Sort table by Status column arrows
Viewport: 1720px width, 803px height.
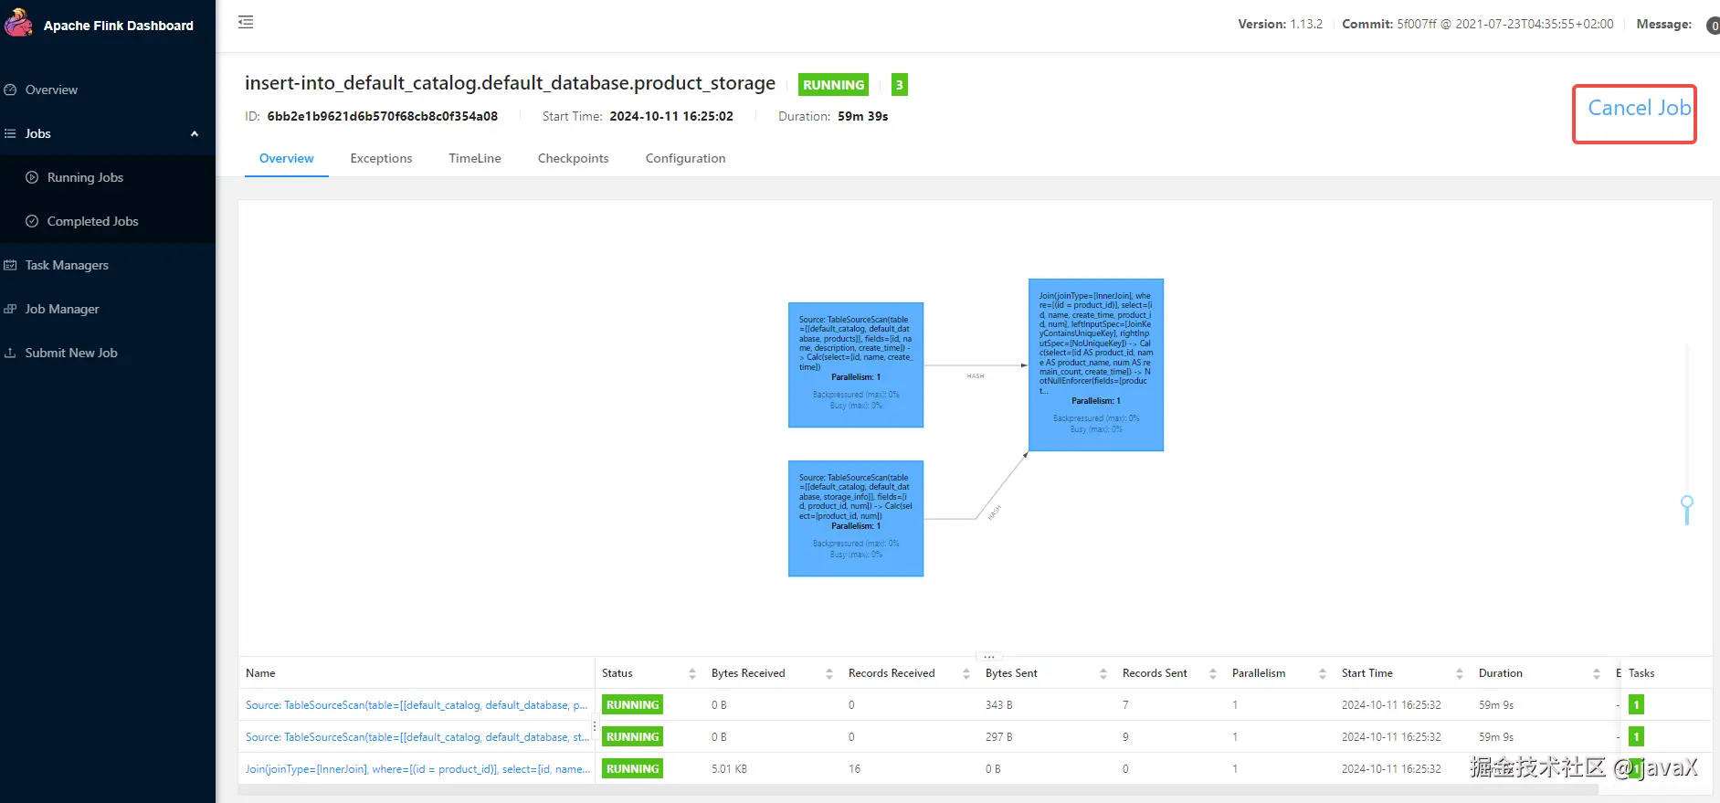coord(692,673)
